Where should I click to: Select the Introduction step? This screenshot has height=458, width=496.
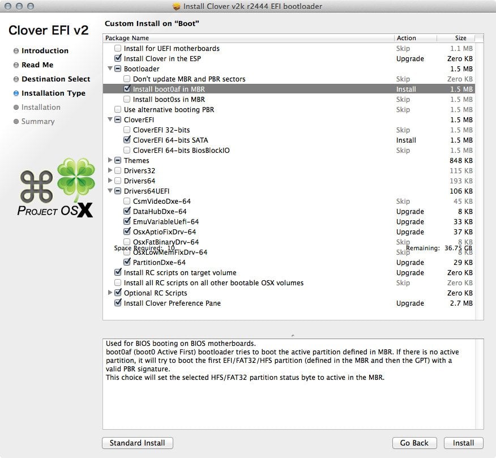45,50
